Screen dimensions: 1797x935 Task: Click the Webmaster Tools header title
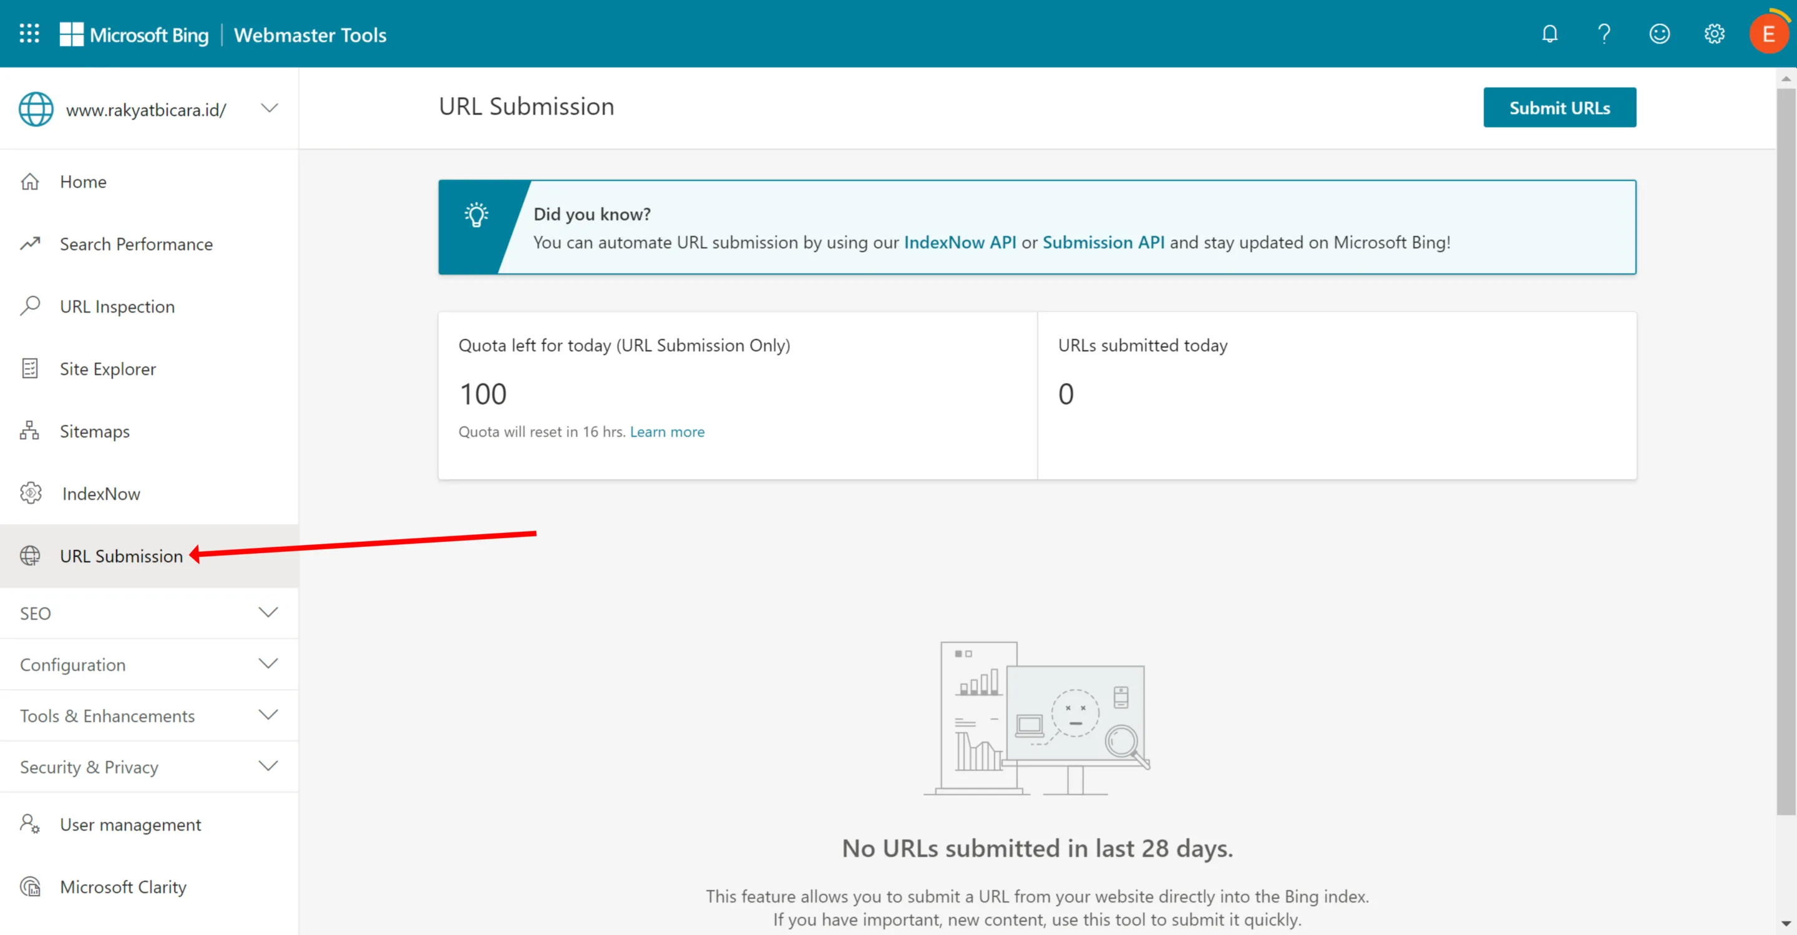tap(309, 34)
